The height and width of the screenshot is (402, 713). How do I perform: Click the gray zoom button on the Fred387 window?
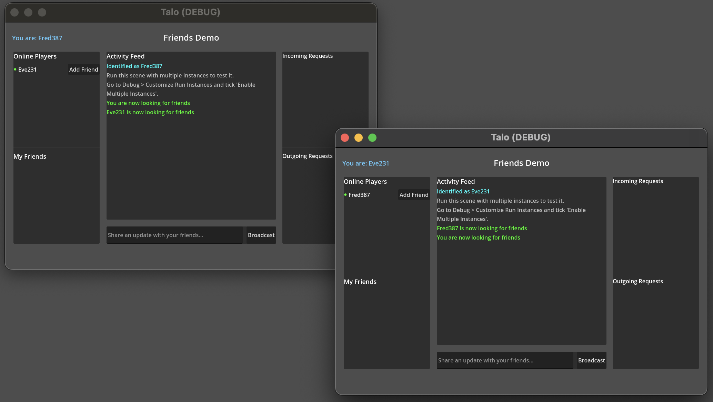pyautogui.click(x=42, y=12)
